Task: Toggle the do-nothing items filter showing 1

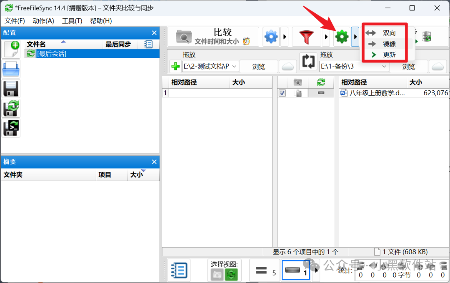Action: pos(296,271)
